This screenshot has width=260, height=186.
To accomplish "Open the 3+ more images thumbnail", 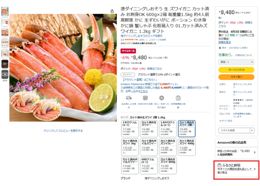I will pos(5,64).
